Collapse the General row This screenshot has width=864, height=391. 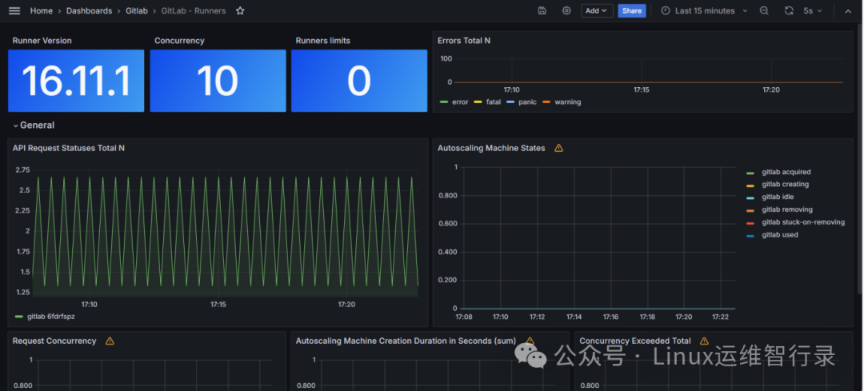pos(34,125)
